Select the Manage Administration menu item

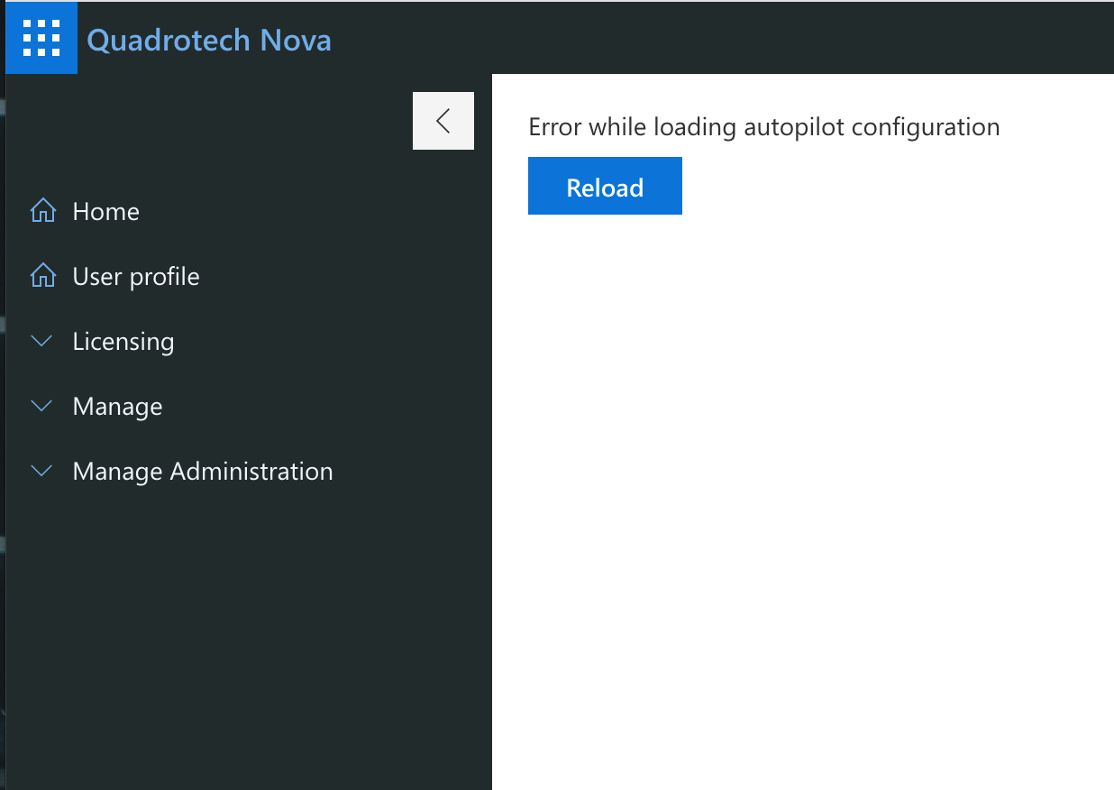[x=203, y=471]
